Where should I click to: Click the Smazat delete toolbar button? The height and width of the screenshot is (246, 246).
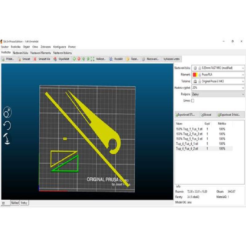click(x=24, y=59)
